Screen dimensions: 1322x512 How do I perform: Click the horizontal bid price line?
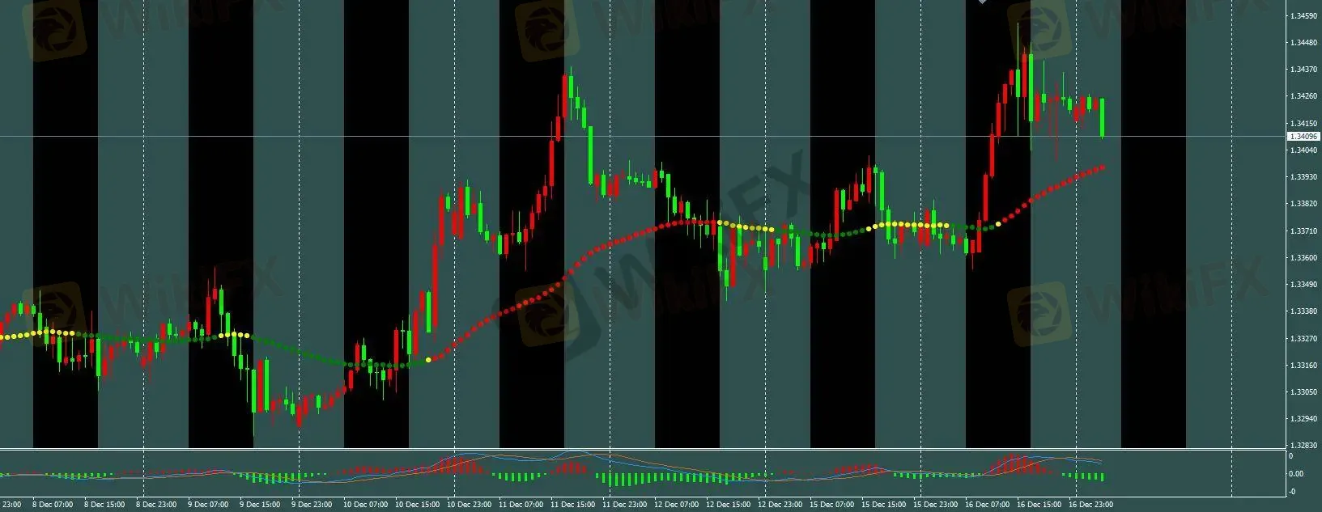click(324, 136)
